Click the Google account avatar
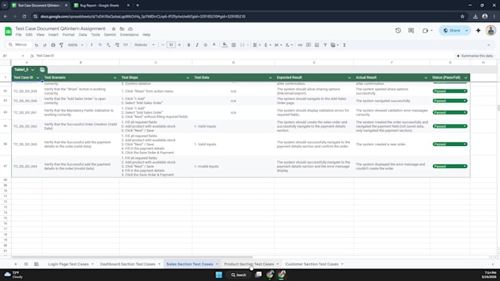 tap(490, 31)
